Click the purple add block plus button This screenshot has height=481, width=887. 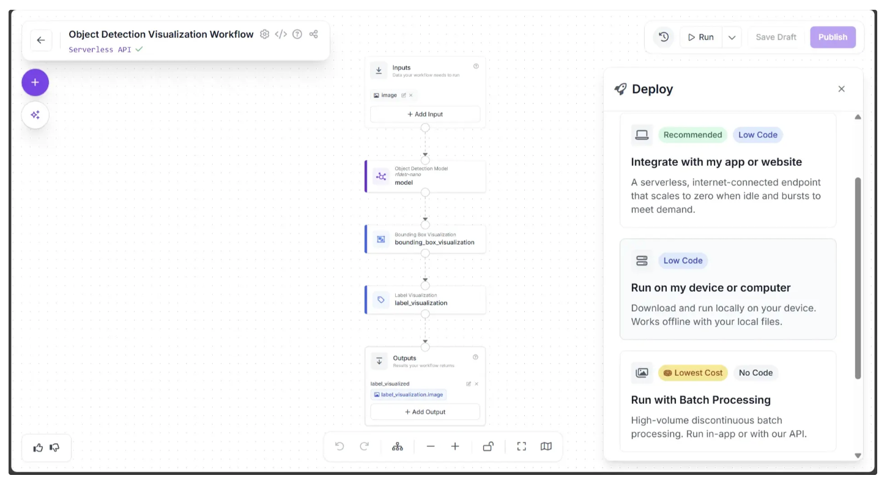[x=35, y=83]
